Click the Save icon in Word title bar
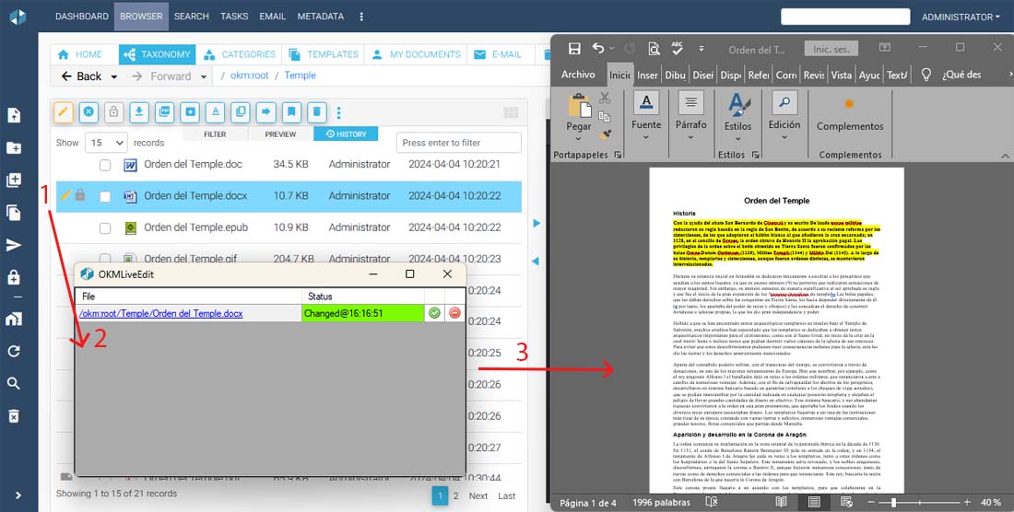This screenshot has height=512, width=1014. click(x=574, y=49)
